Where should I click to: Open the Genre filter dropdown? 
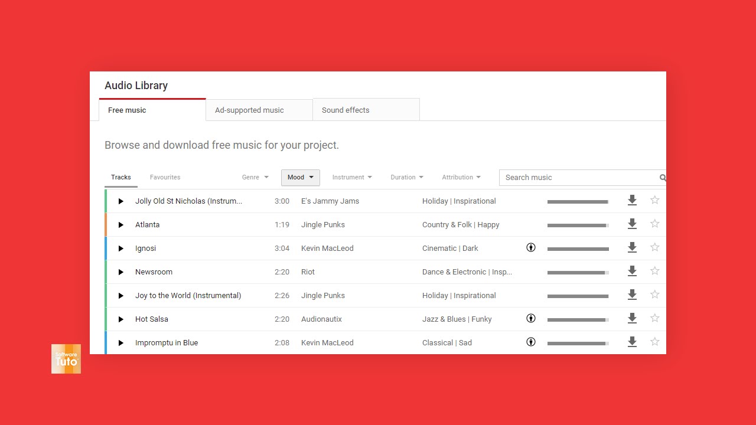[255, 177]
